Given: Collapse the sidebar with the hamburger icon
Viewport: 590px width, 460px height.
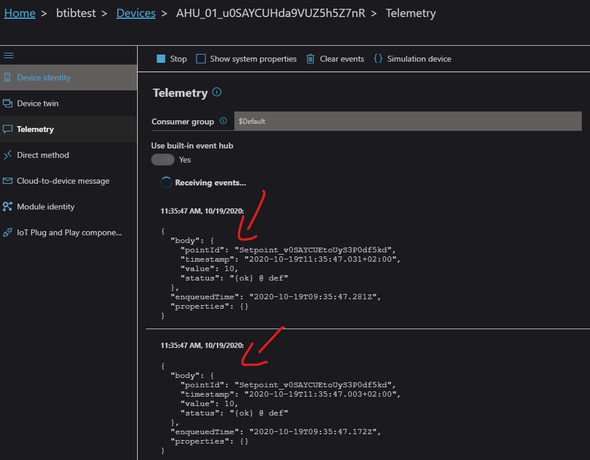Looking at the screenshot, I should point(9,55).
